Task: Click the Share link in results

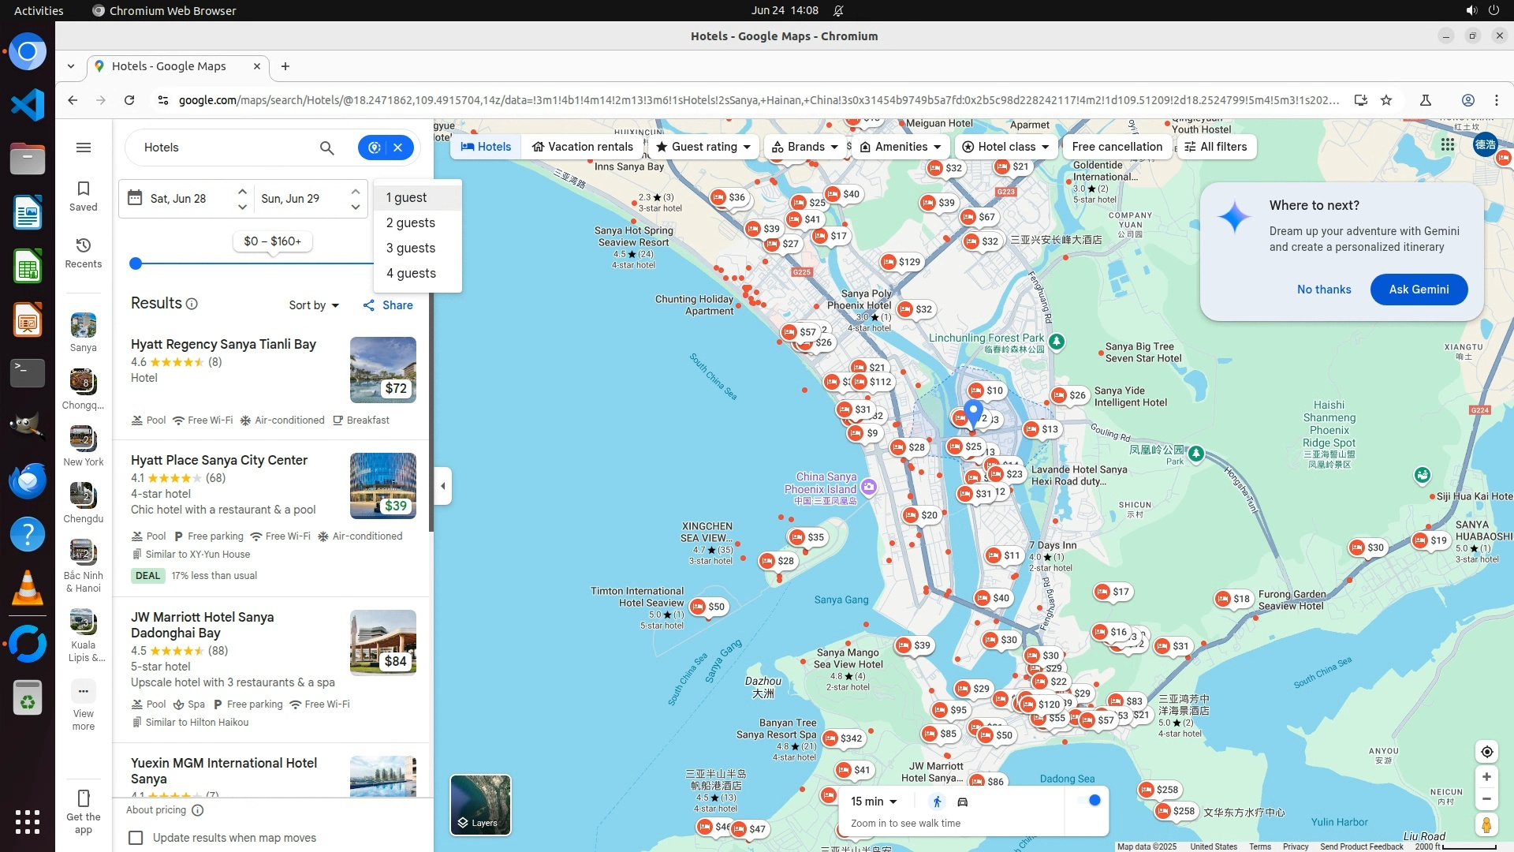Action: pyautogui.click(x=388, y=305)
